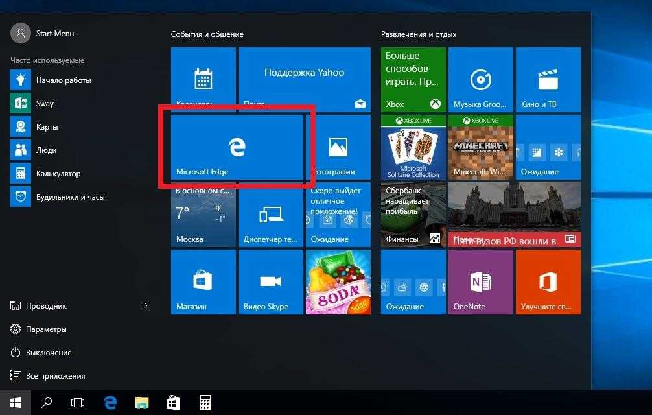This screenshot has height=415, width=652.
Task: Open Minecraft game tile
Action: coord(480,147)
